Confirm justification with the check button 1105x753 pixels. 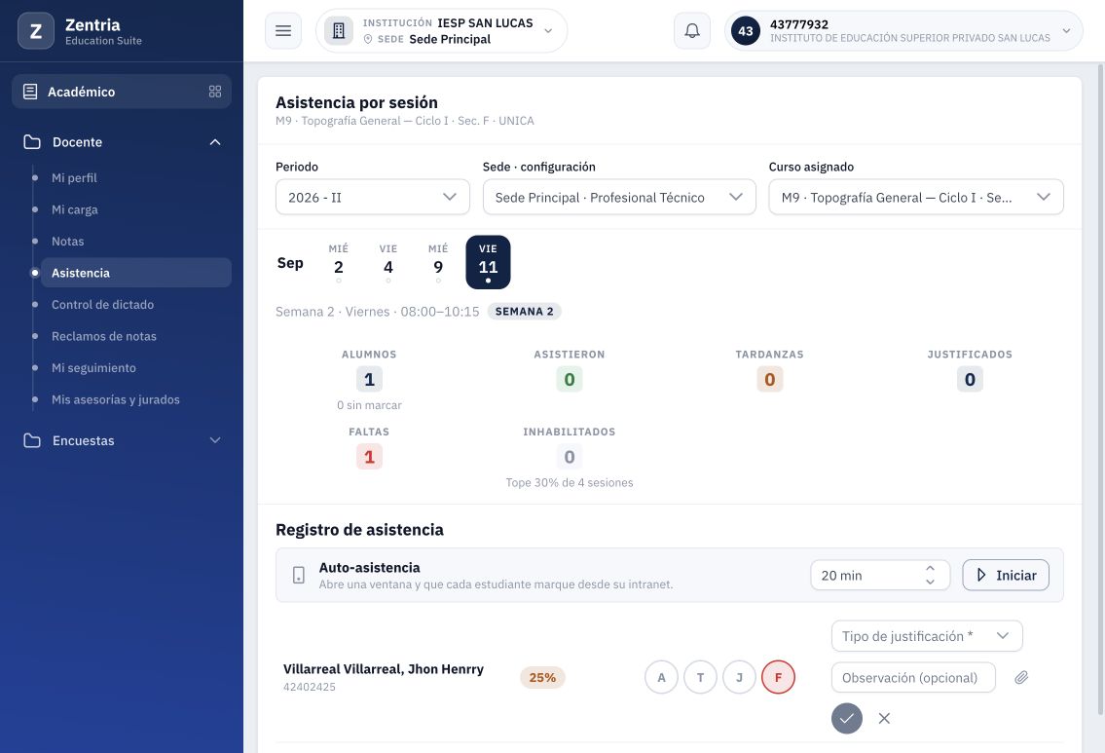(x=847, y=719)
